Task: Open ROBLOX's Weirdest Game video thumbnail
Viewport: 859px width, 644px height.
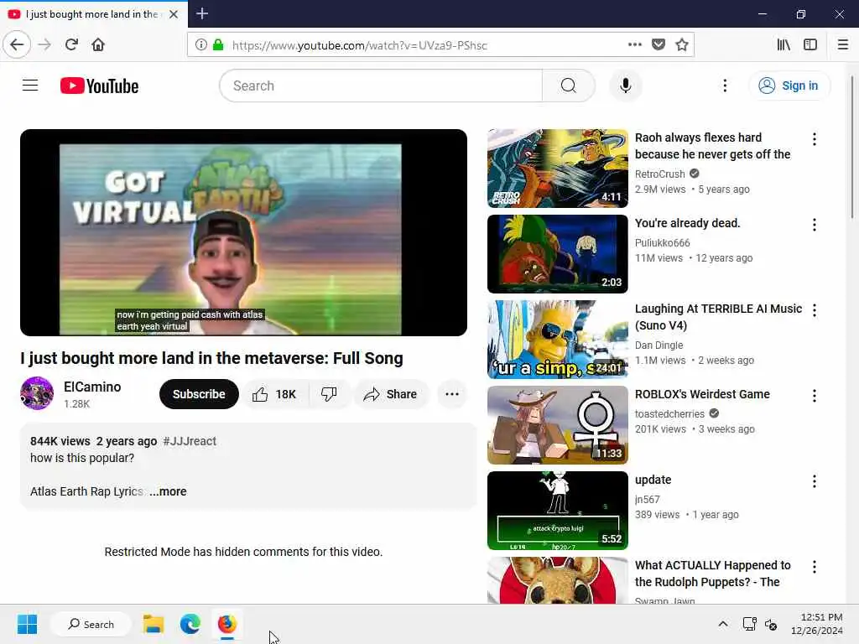Action: click(558, 425)
